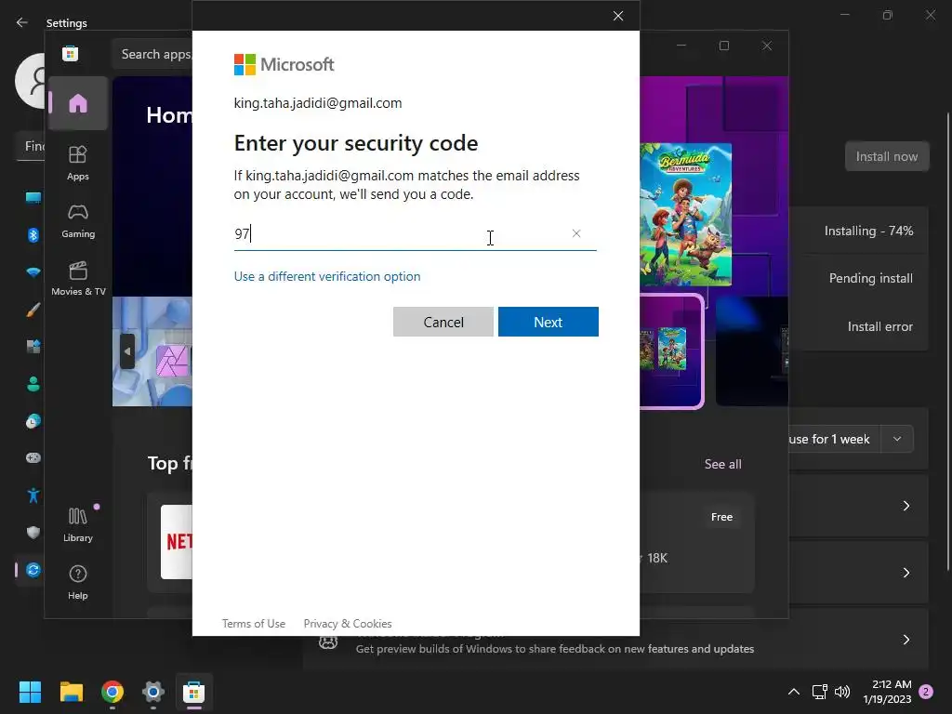Open the volume control in tray
952x714 pixels.
[842, 692]
